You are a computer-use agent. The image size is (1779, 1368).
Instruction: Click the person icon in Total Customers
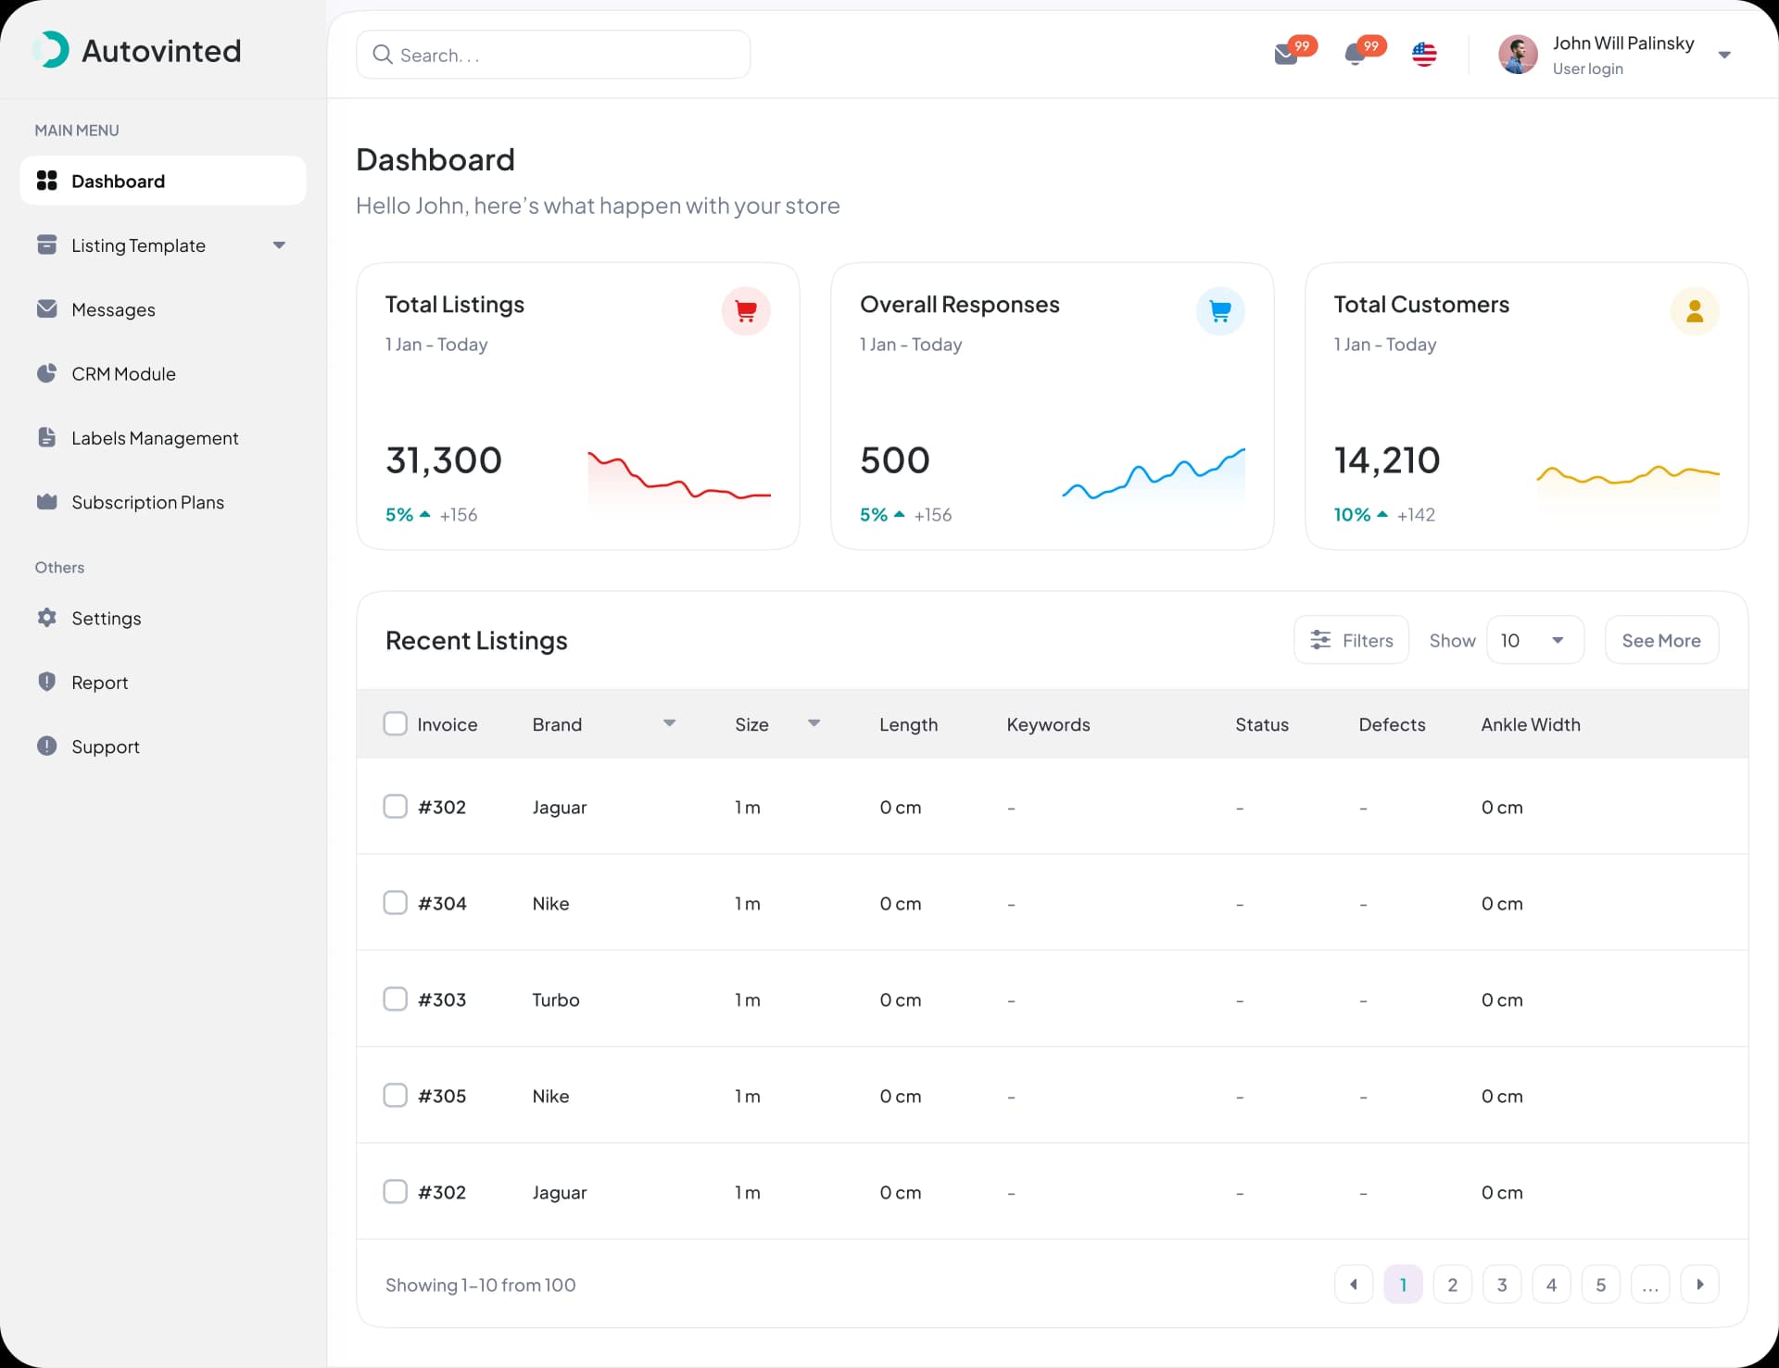coord(1695,311)
